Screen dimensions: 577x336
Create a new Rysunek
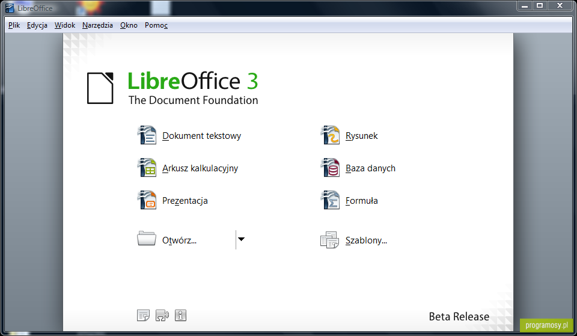pos(362,136)
